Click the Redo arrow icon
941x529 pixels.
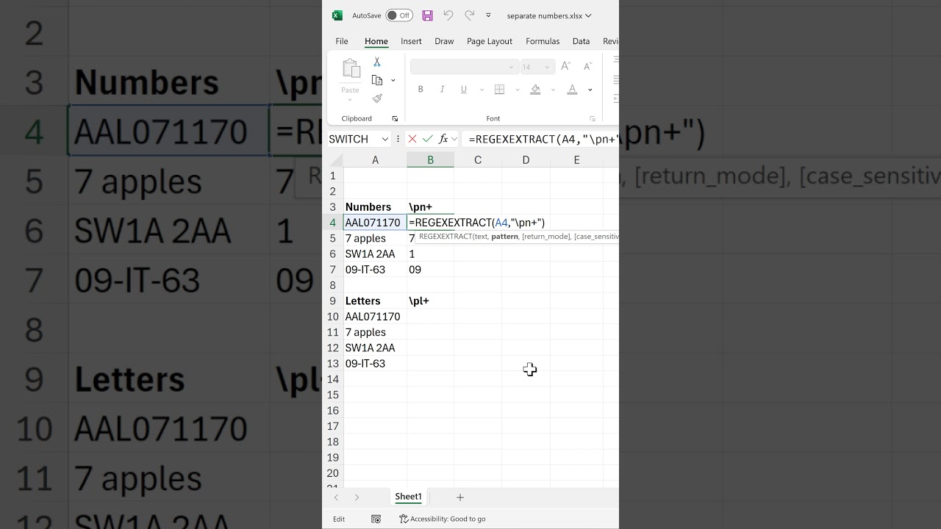pyautogui.click(x=469, y=15)
